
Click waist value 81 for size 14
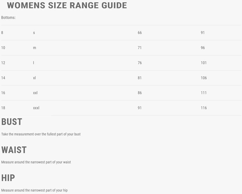click(140, 78)
